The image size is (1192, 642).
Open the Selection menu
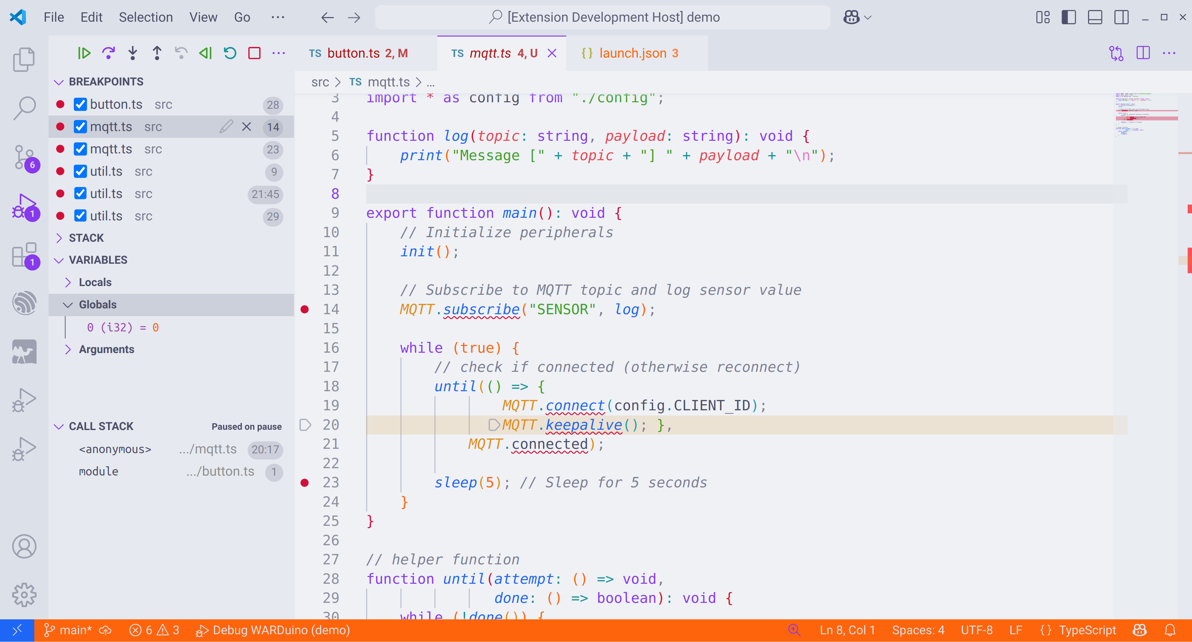click(x=146, y=17)
